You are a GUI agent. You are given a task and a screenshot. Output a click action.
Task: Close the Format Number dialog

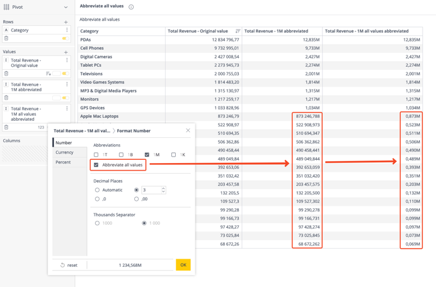click(188, 131)
